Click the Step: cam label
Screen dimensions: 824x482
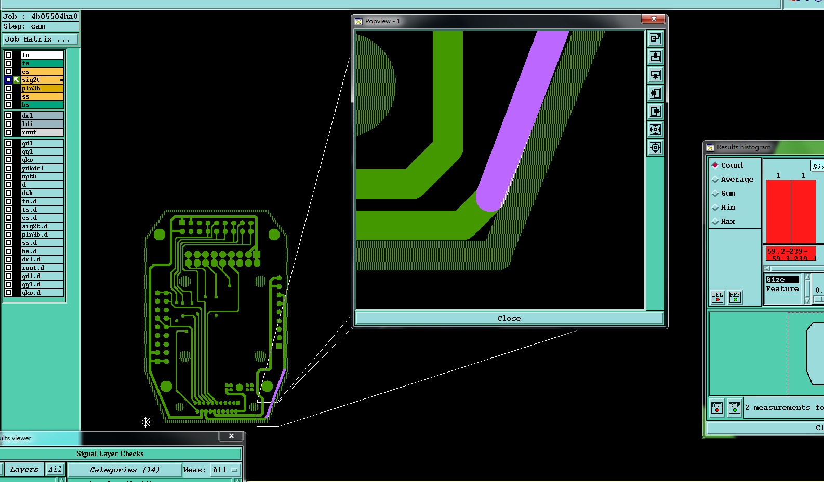[41, 26]
